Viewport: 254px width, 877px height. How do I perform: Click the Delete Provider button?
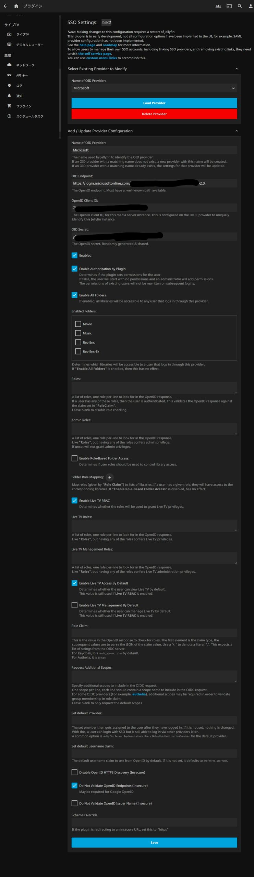154,114
